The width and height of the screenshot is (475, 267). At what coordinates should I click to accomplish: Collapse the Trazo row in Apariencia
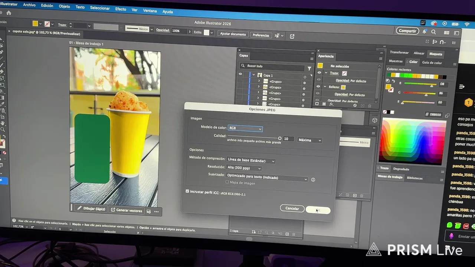point(326,73)
